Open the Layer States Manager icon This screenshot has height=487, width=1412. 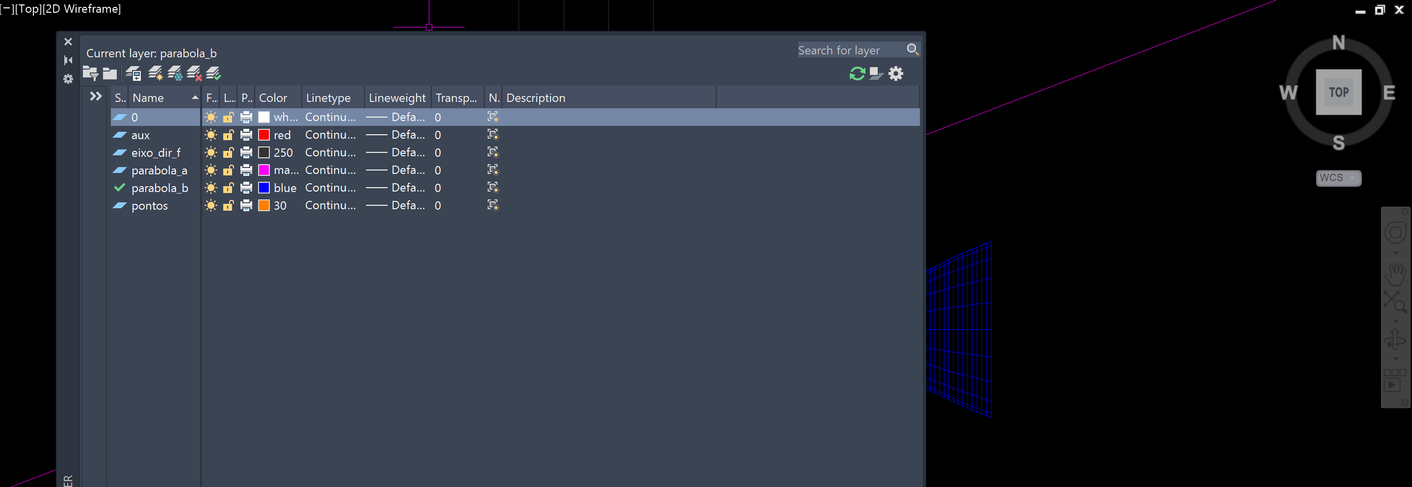[x=133, y=73]
